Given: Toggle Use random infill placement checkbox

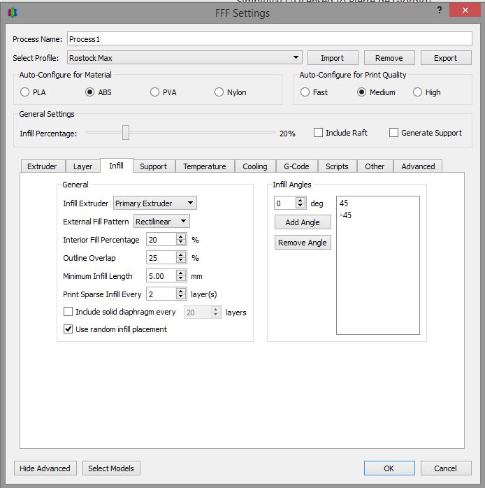Looking at the screenshot, I should pyautogui.click(x=68, y=329).
